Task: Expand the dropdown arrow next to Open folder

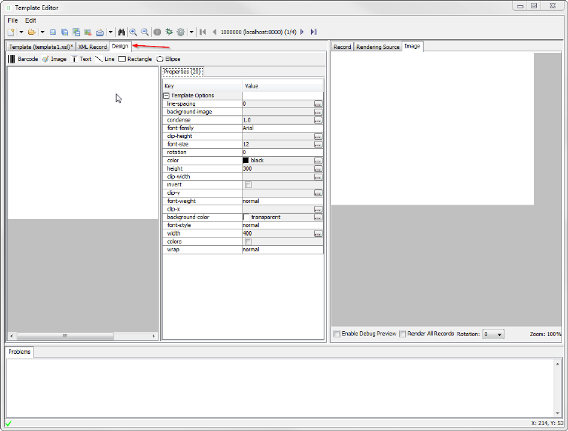Action: click(42, 32)
